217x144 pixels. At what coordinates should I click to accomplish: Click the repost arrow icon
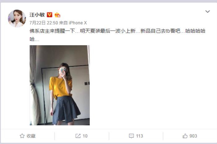pos(78,136)
